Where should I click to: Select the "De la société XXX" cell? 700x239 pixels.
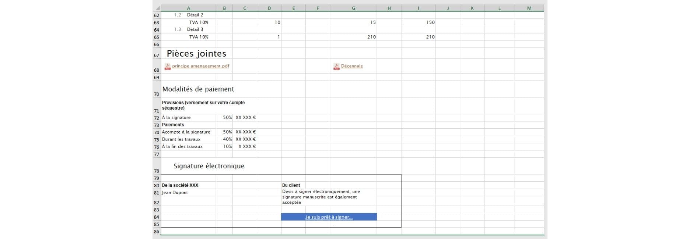[189, 185]
